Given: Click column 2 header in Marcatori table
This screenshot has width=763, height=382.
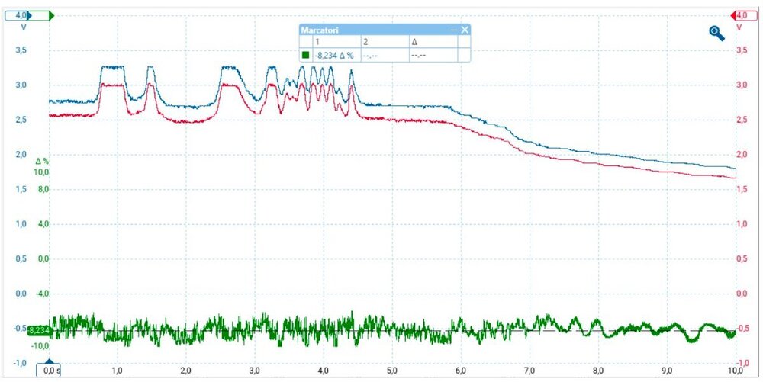Looking at the screenshot, I should point(366,41).
